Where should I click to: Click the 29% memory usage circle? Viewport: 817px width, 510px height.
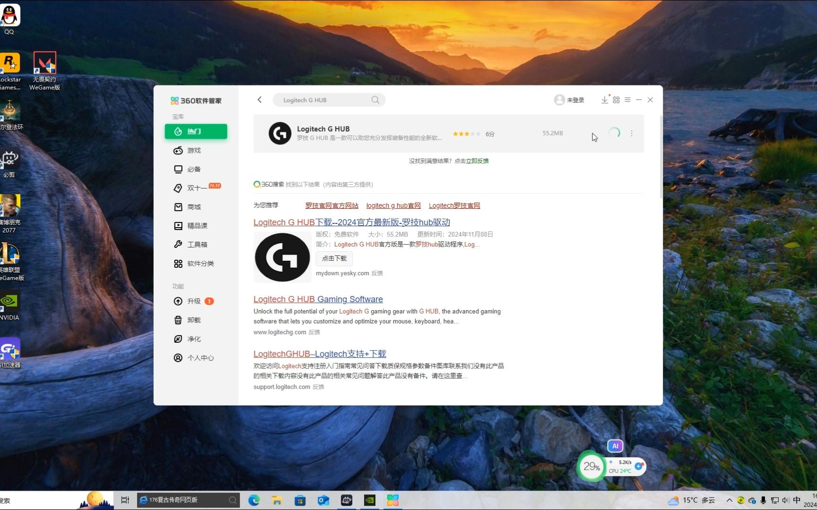tap(591, 467)
